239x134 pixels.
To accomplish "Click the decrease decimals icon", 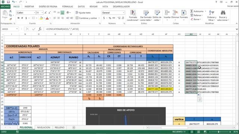I will [x=123, y=18].
